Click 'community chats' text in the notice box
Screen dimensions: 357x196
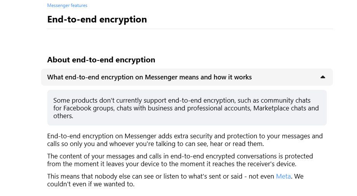[286, 100]
